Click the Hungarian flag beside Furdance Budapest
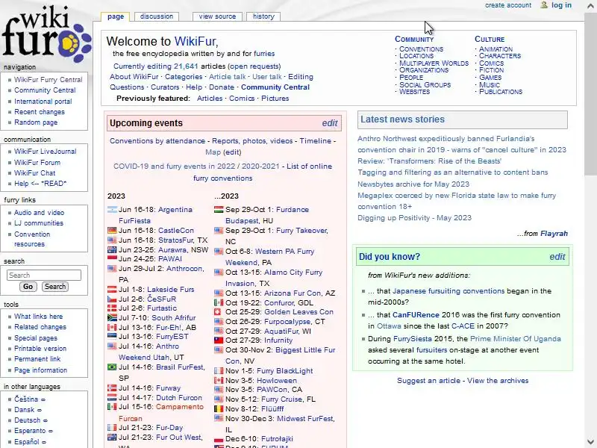The width and height of the screenshot is (597, 448). pos(219,210)
